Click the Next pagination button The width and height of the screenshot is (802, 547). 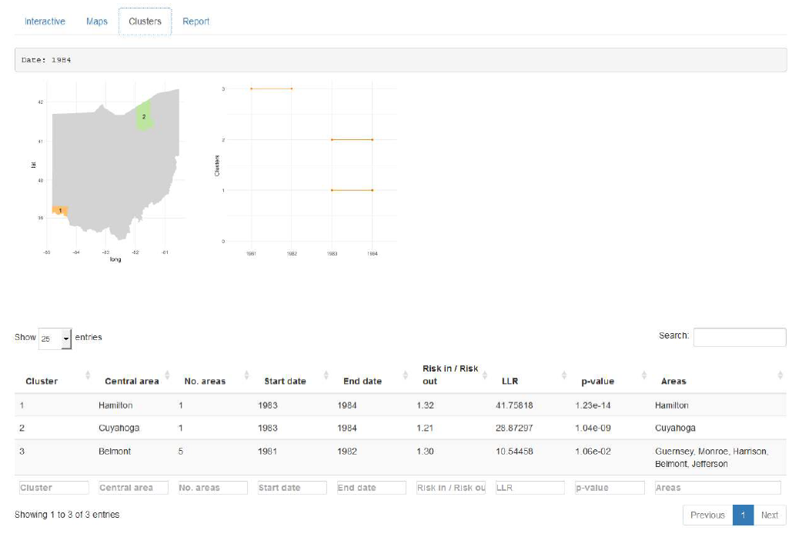[x=770, y=515]
